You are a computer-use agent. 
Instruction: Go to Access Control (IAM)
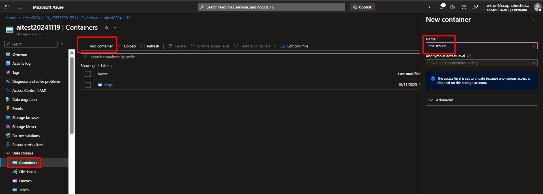[29, 91]
